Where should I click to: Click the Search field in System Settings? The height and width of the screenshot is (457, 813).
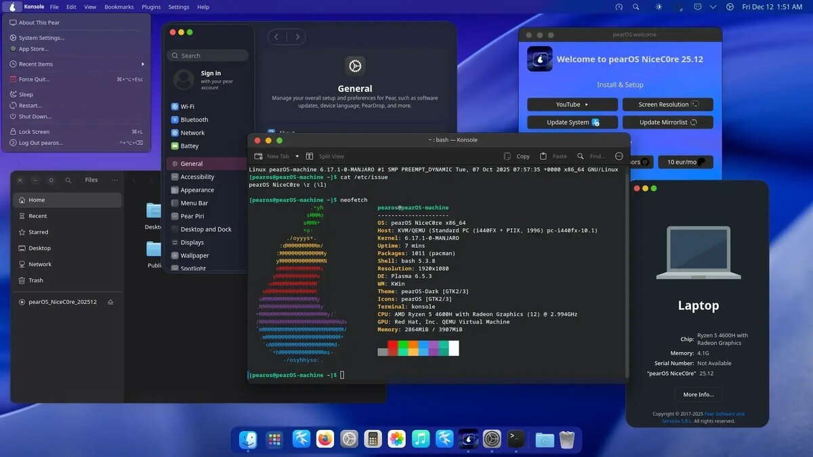pos(207,55)
